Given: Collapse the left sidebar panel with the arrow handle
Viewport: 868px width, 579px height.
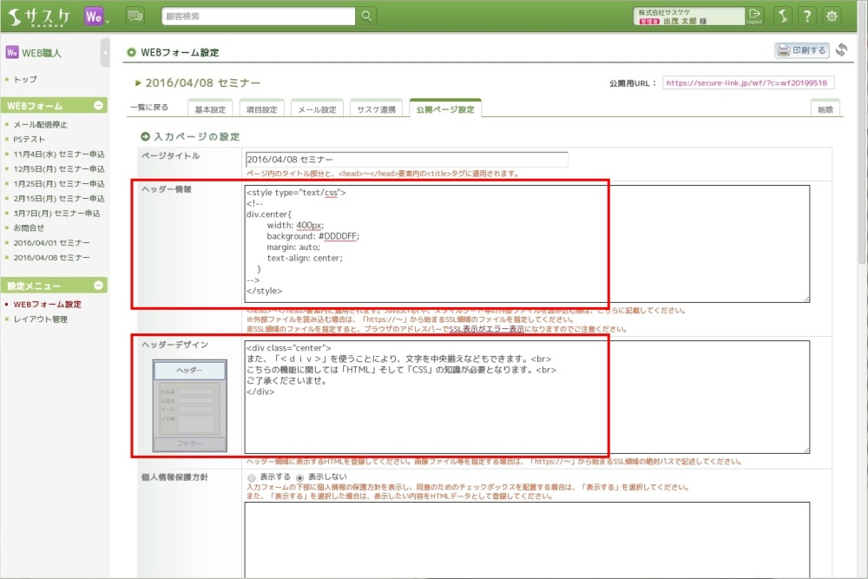Looking at the screenshot, I should 105,53.
